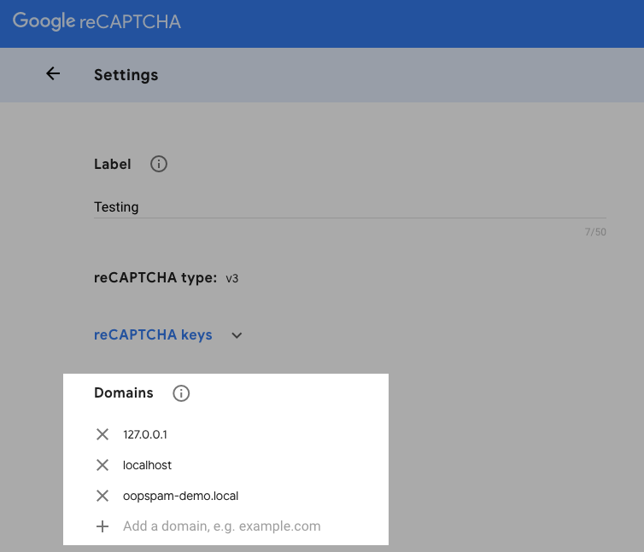This screenshot has width=644, height=552.
Task: Remove the 127.0.0.1 domain
Action: (x=102, y=434)
